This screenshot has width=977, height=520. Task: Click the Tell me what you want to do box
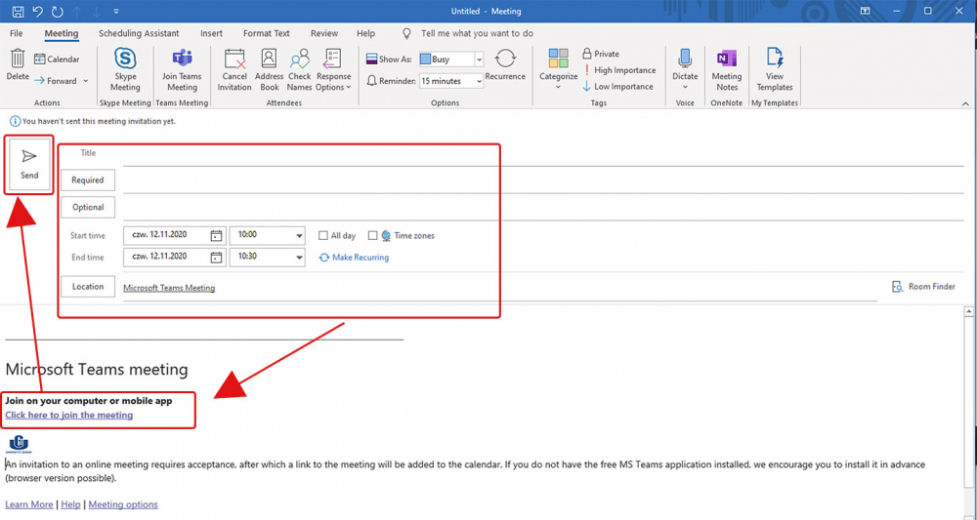pos(477,33)
